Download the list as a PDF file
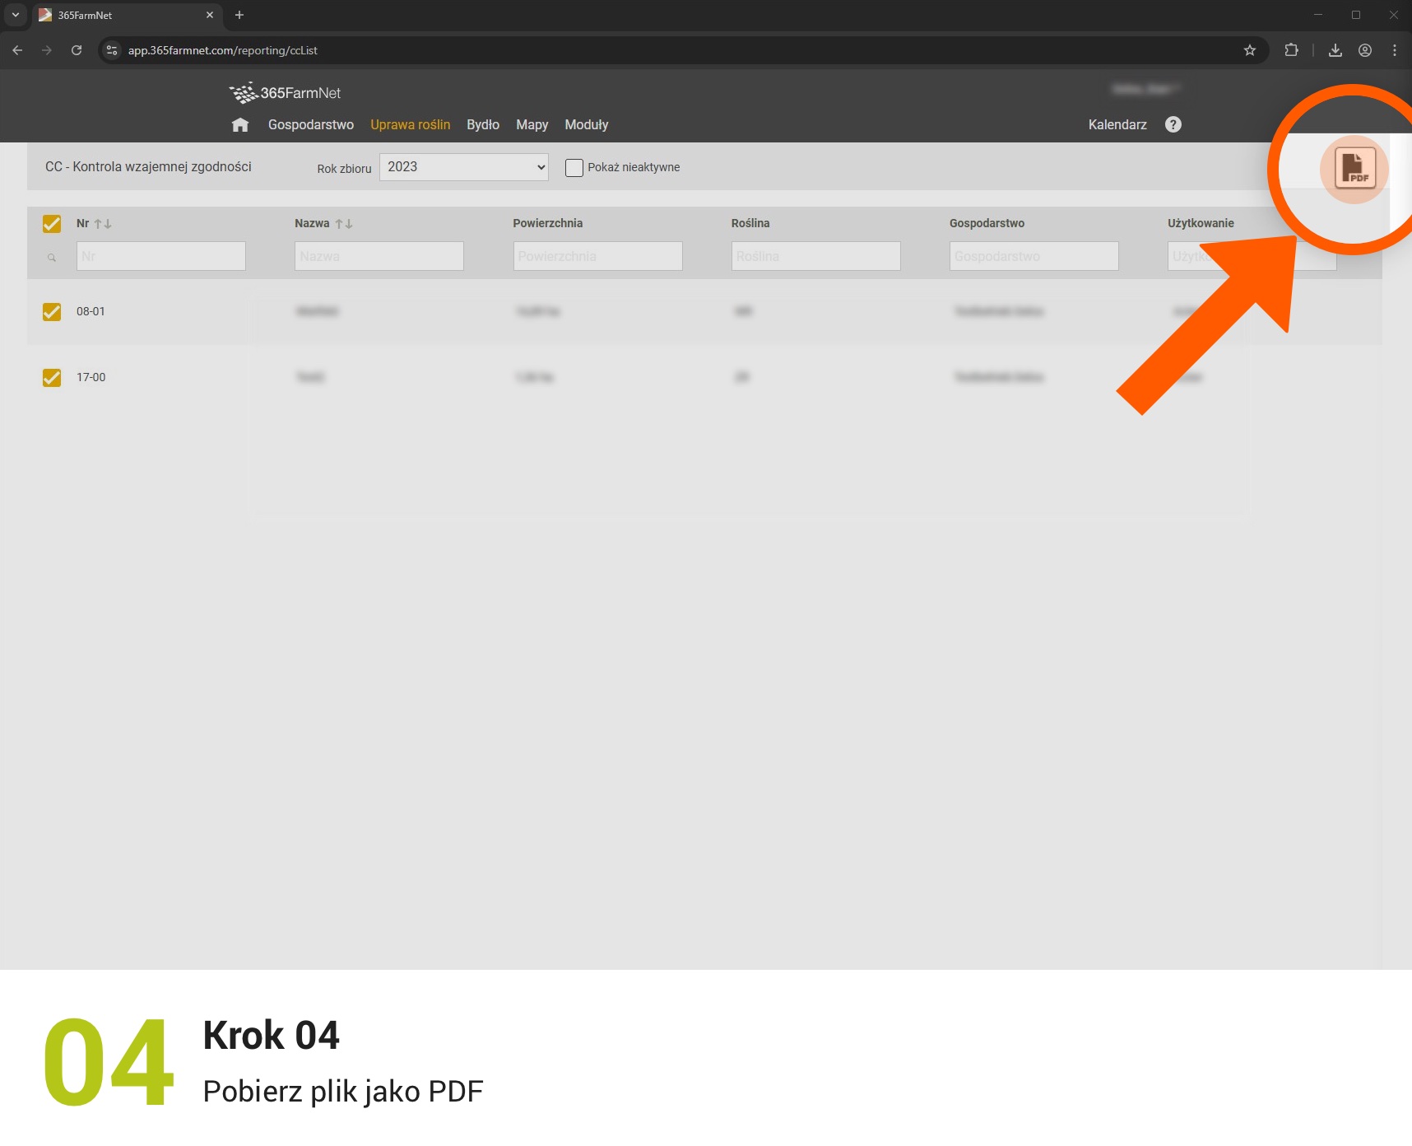The image size is (1412, 1146). (1354, 168)
